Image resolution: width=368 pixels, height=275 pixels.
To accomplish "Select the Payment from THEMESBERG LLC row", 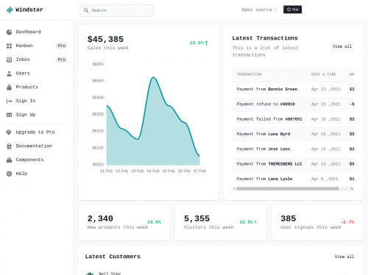I will pyautogui.click(x=293, y=164).
